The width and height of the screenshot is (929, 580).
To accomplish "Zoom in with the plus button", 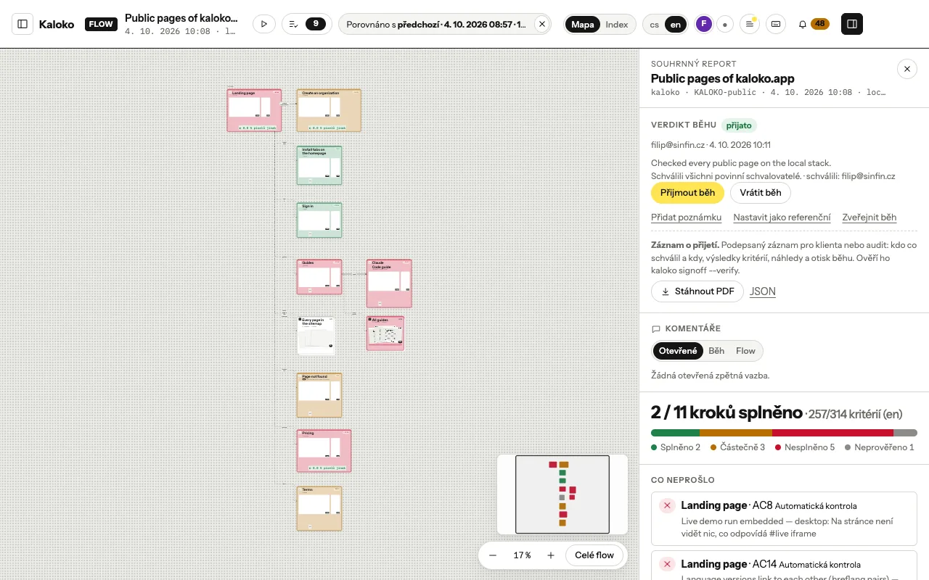I will coord(551,555).
